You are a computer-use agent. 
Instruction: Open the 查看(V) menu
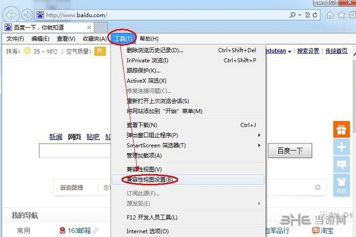[66, 39]
